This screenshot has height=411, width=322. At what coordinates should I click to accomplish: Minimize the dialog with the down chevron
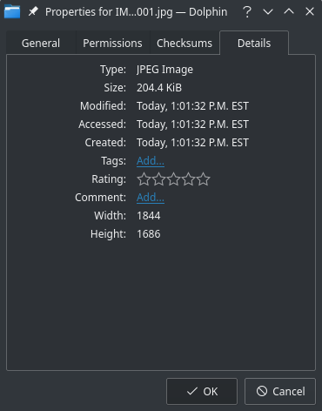pos(268,12)
